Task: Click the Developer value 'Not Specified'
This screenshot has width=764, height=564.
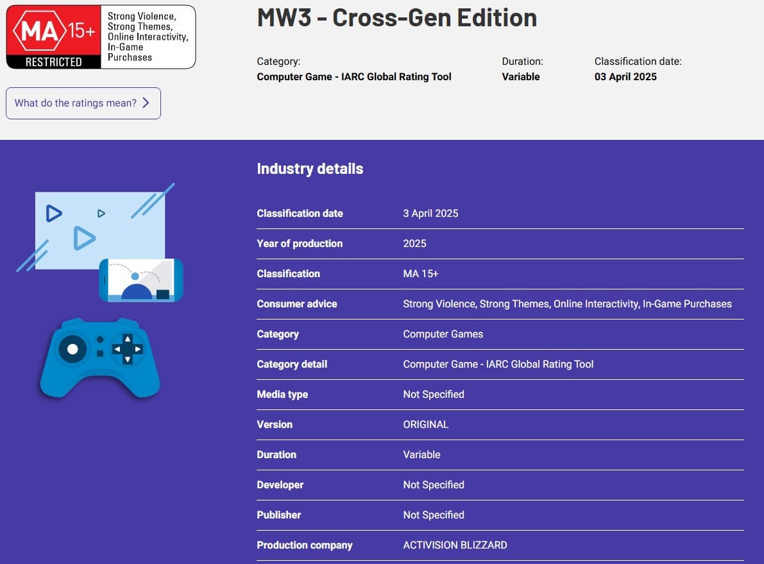Action: [434, 485]
